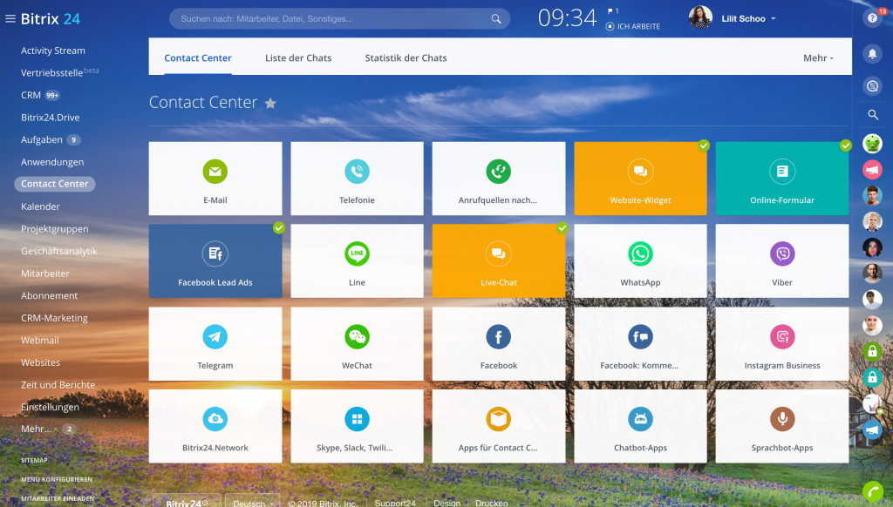Expand the Mehr tab dropdown
The width and height of the screenshot is (893, 507).
coord(818,58)
